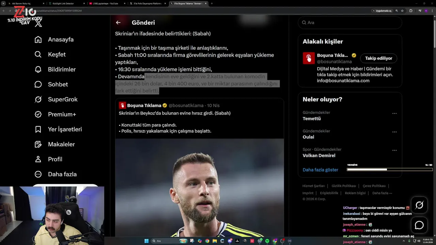Open Profil person icon
436x245 pixels.
[x=38, y=159]
